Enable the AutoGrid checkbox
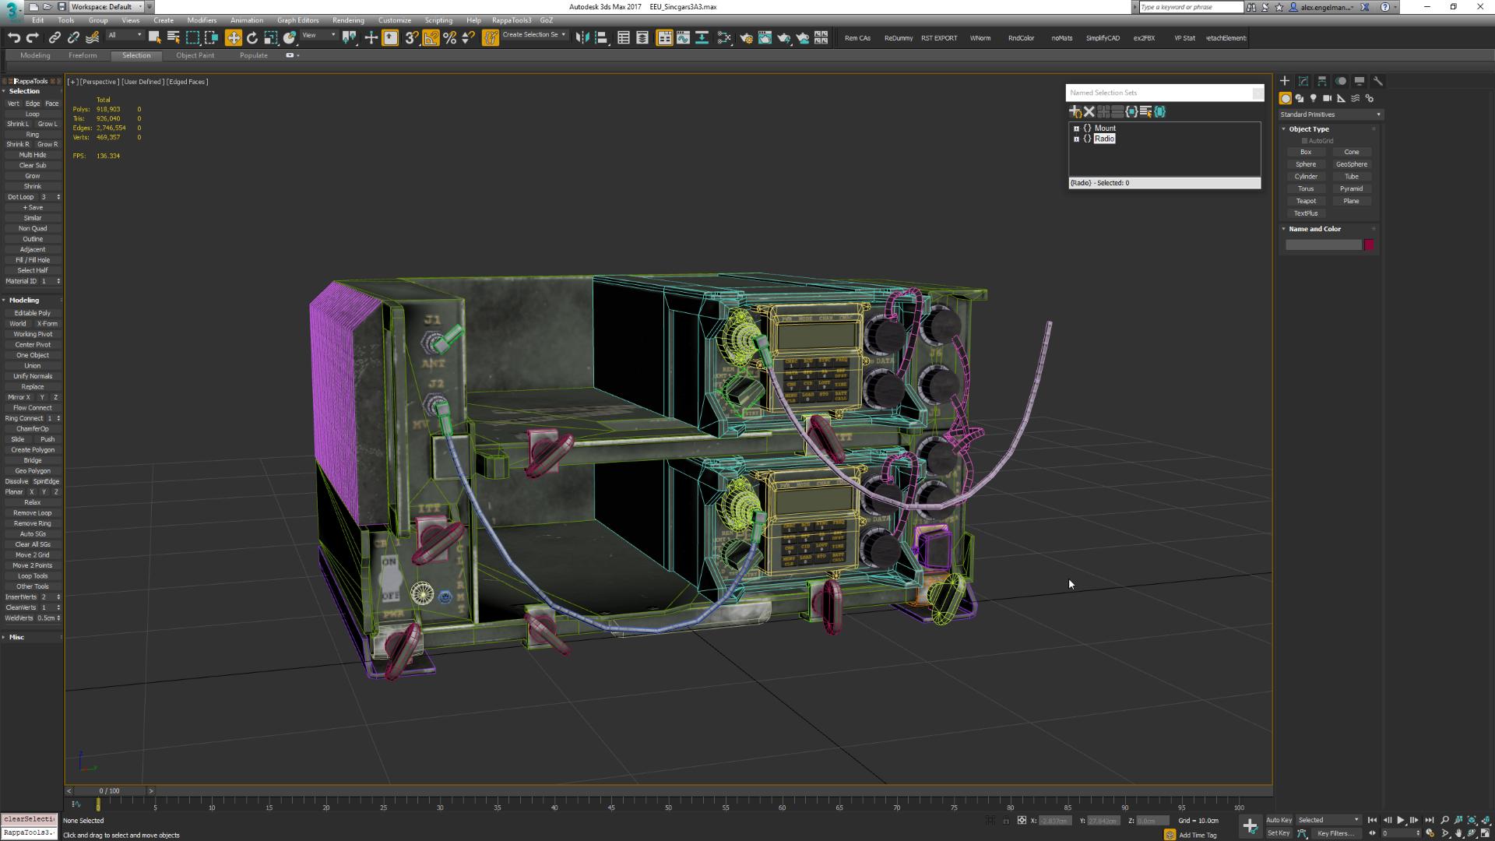This screenshot has width=1495, height=841. pyautogui.click(x=1305, y=141)
